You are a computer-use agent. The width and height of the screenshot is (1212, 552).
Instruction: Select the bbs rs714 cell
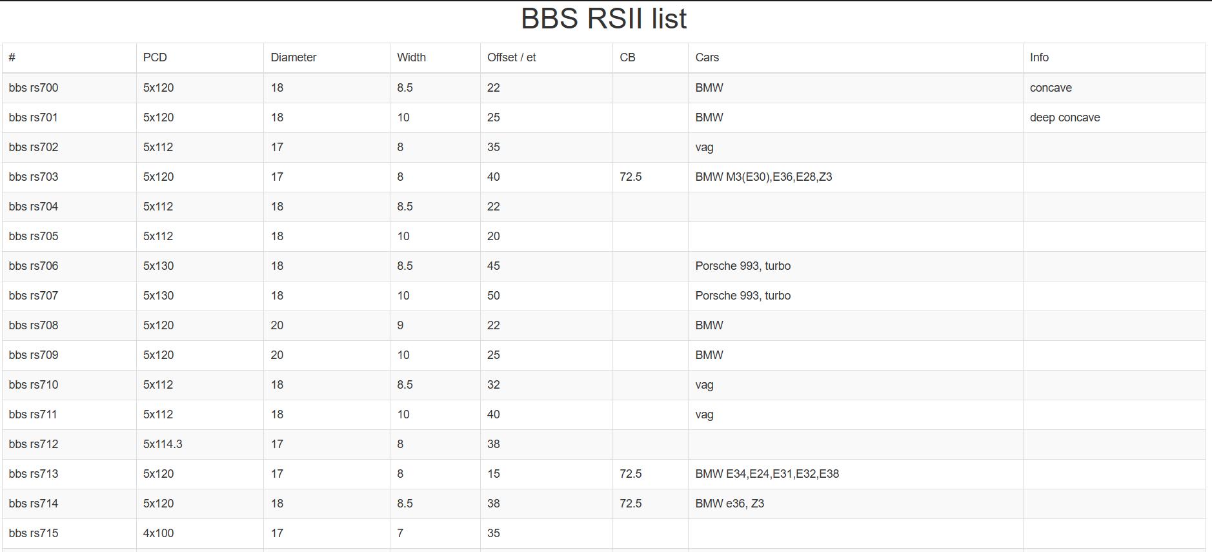69,504
